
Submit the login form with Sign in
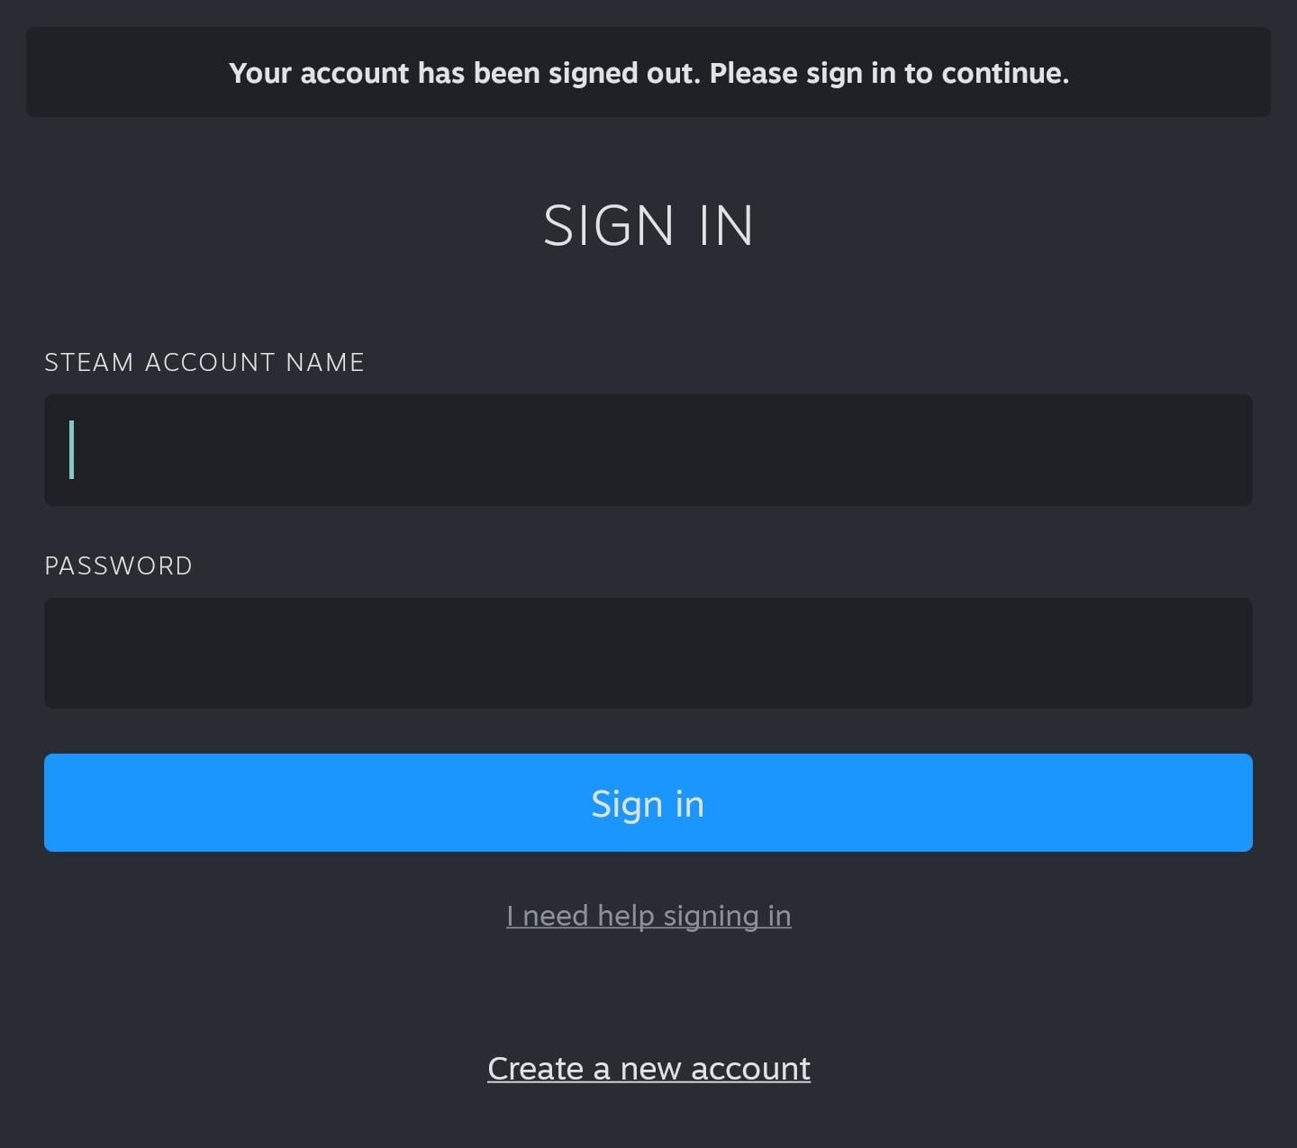(648, 802)
